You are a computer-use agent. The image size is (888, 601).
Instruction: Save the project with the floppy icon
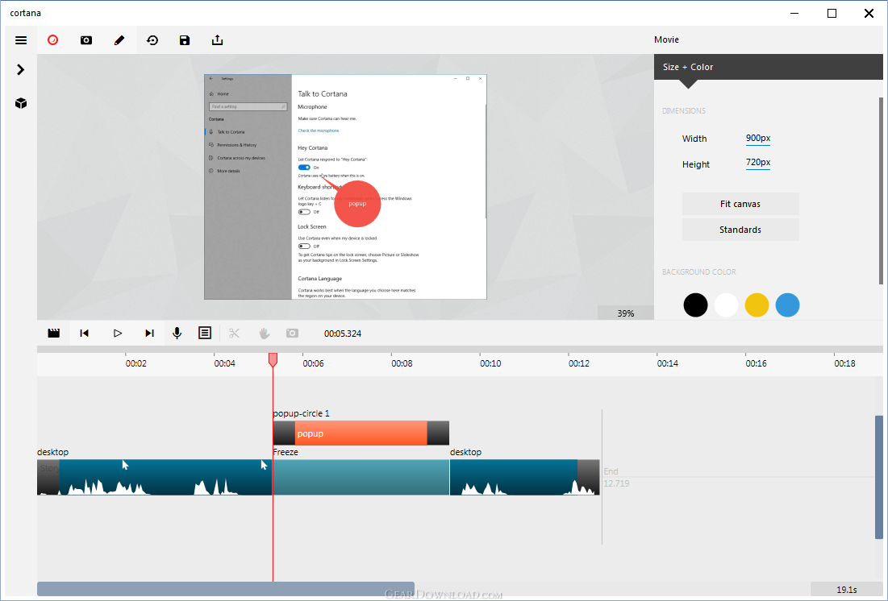pyautogui.click(x=185, y=40)
